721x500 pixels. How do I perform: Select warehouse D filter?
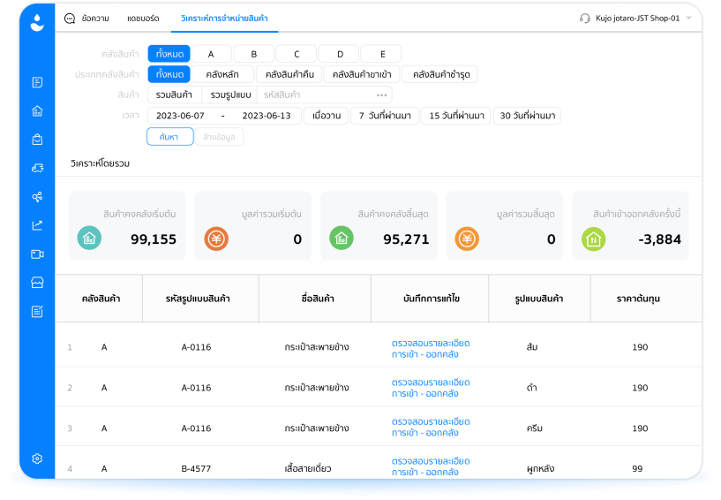pyautogui.click(x=340, y=54)
